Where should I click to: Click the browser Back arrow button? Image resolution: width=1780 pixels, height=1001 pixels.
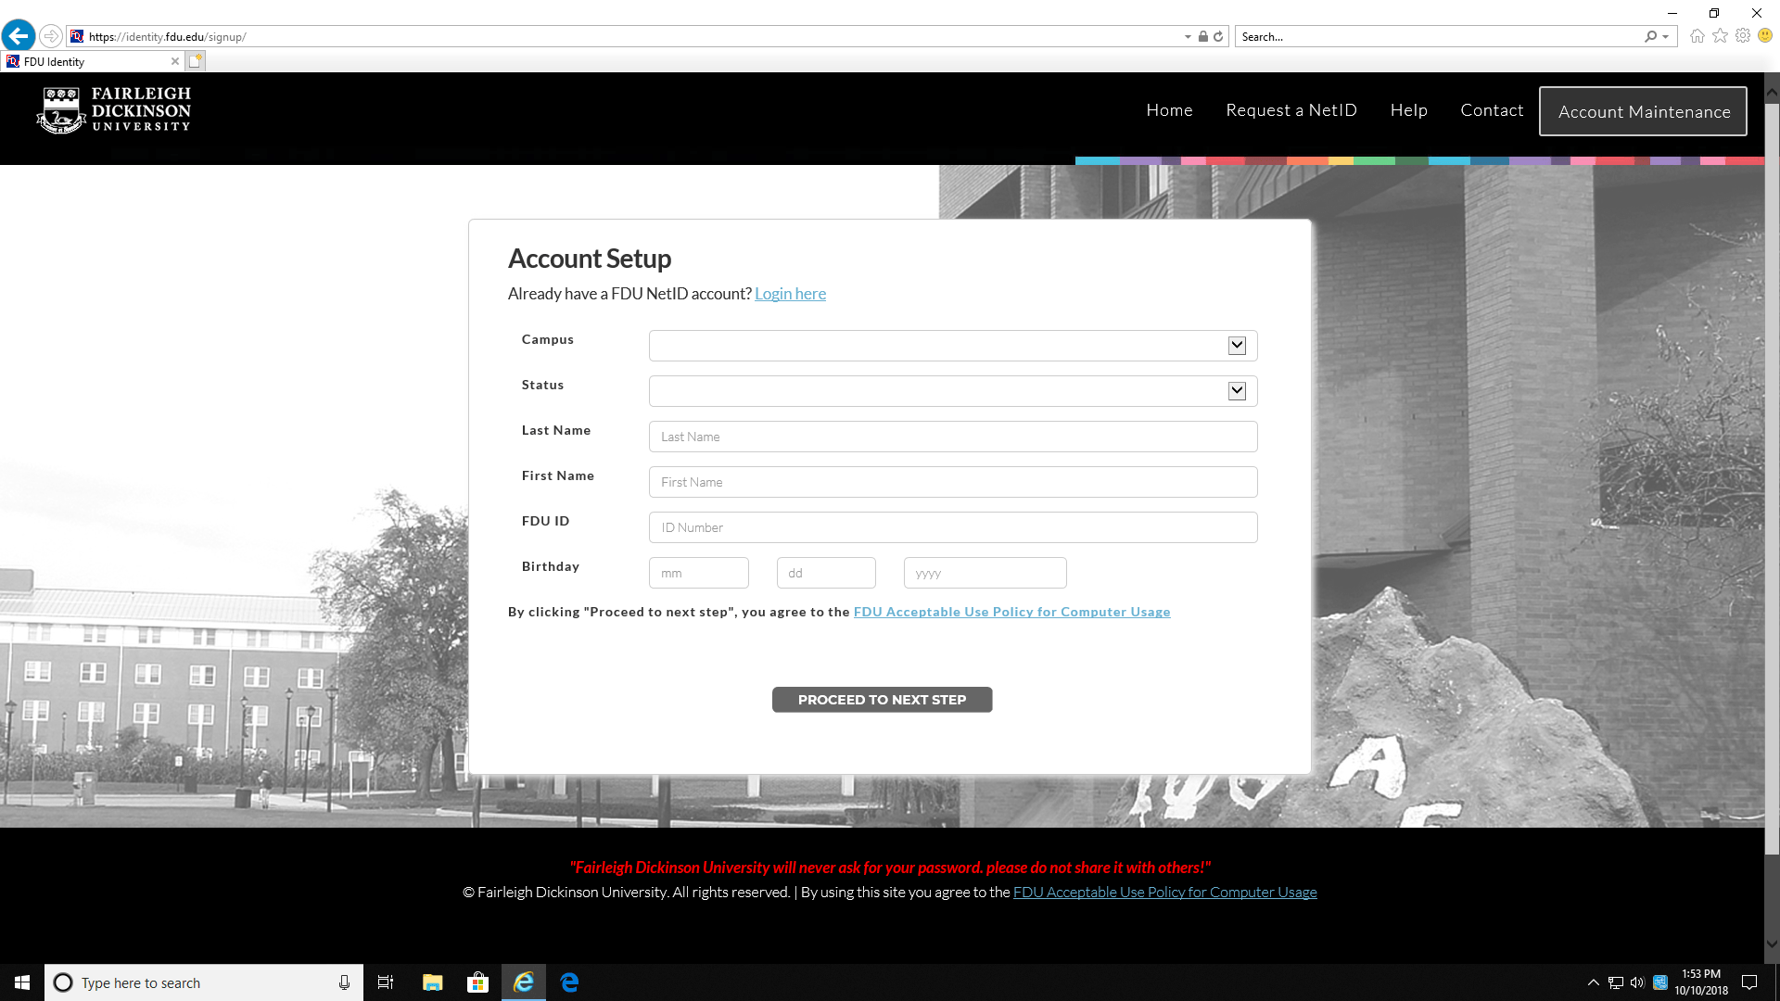tap(19, 36)
